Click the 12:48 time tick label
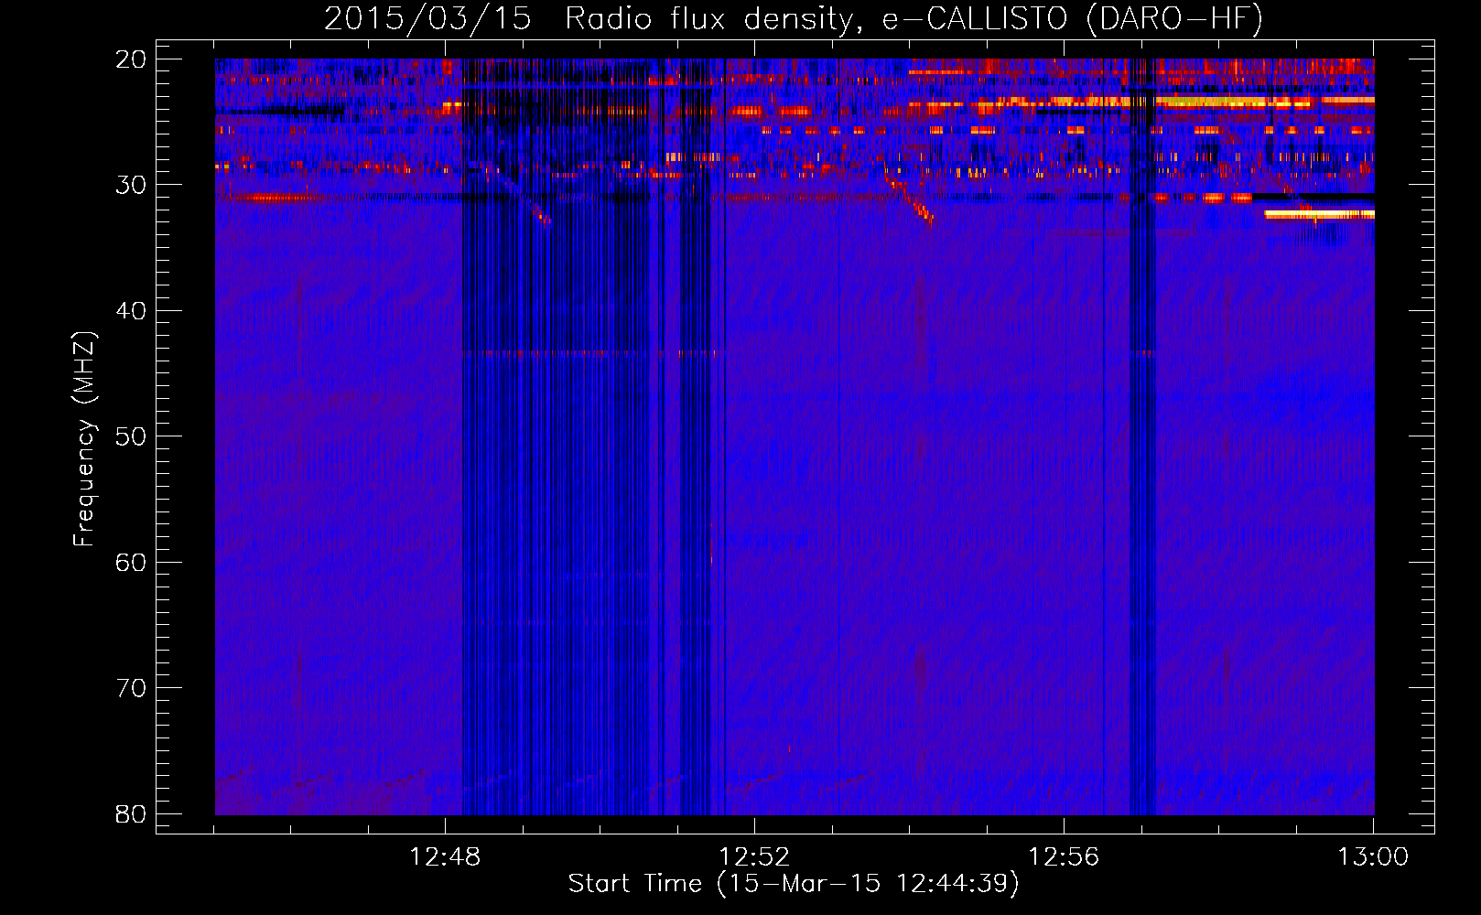The image size is (1481, 915). (445, 857)
